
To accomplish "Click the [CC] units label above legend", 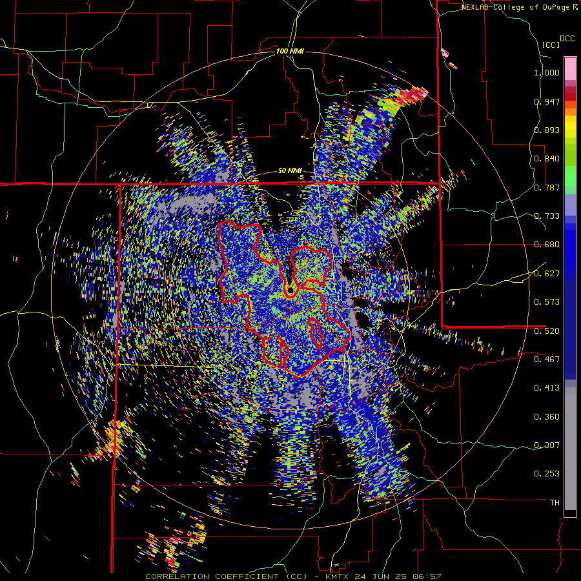I will [x=551, y=45].
